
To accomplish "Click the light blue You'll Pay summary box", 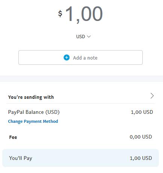I will pyautogui.click(x=80, y=158).
